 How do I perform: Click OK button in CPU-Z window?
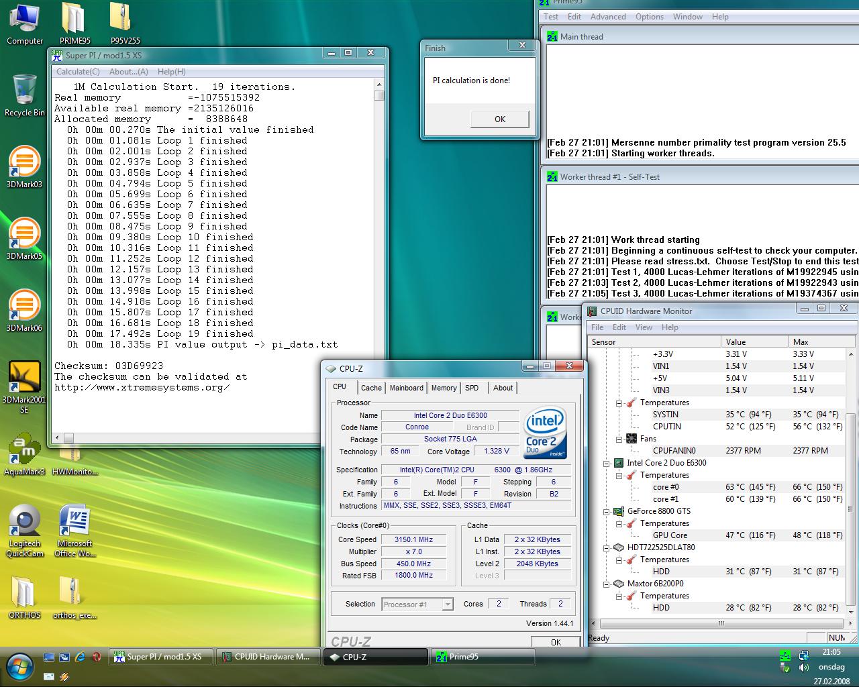556,642
